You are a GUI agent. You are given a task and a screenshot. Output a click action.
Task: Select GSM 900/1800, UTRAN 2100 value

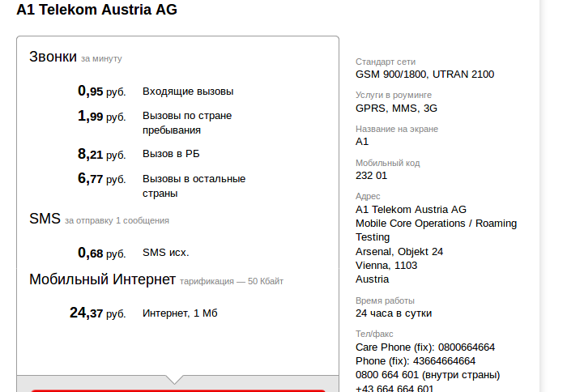(424, 75)
